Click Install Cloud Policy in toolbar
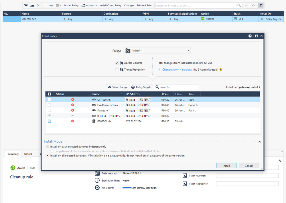 (111, 5)
